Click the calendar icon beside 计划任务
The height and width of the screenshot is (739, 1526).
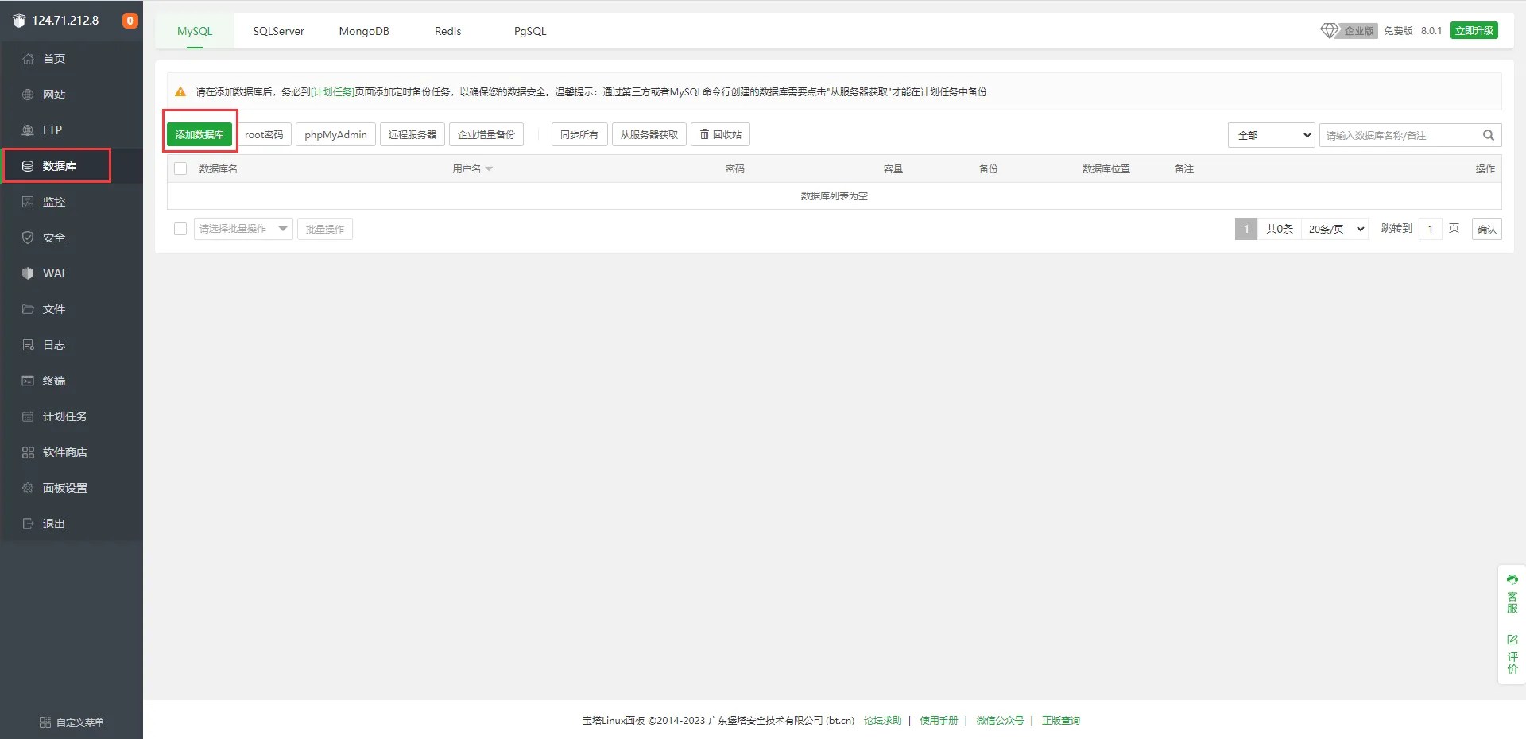pos(28,416)
